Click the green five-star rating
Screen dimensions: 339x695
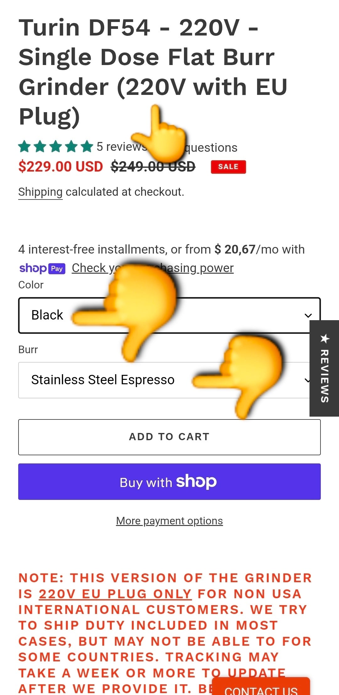[x=56, y=146]
